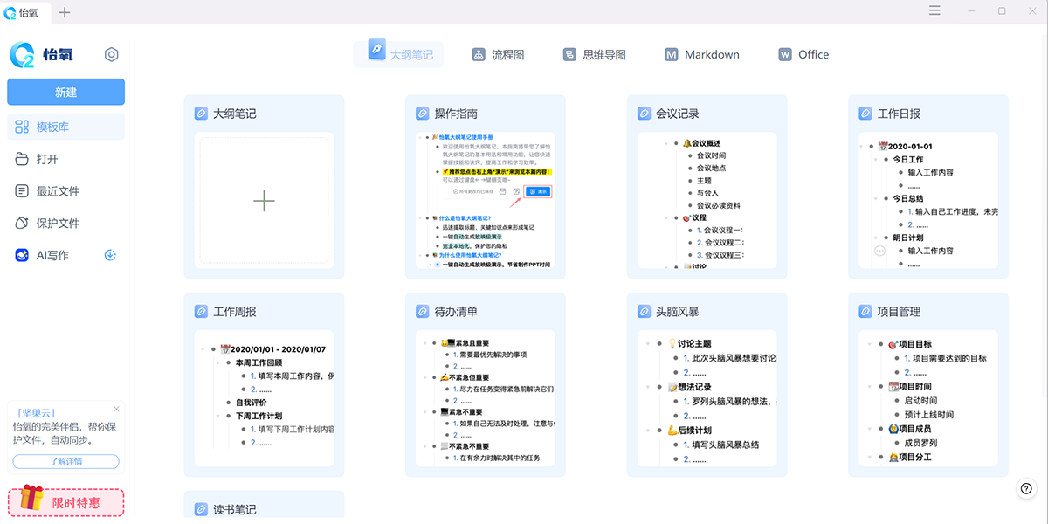Click the help question mark icon
Screen dimensions: 1048x524
[1026, 489]
